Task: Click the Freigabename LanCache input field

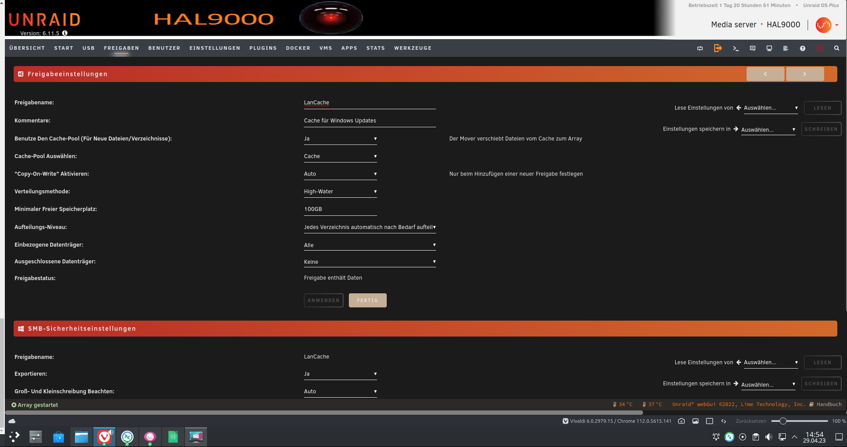Action: (x=370, y=103)
